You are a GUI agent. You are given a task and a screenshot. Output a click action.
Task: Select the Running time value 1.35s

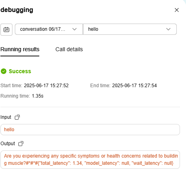click(x=38, y=96)
